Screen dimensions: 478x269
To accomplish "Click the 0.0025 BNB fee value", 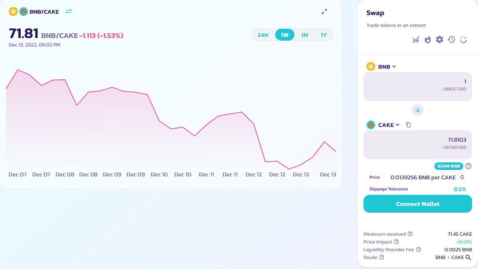I will (458, 249).
